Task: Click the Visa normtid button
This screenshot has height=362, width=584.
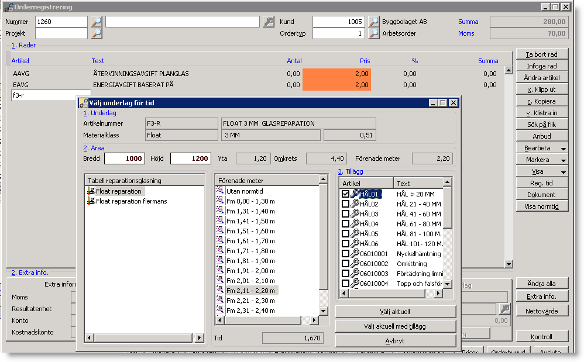Action: [542, 206]
